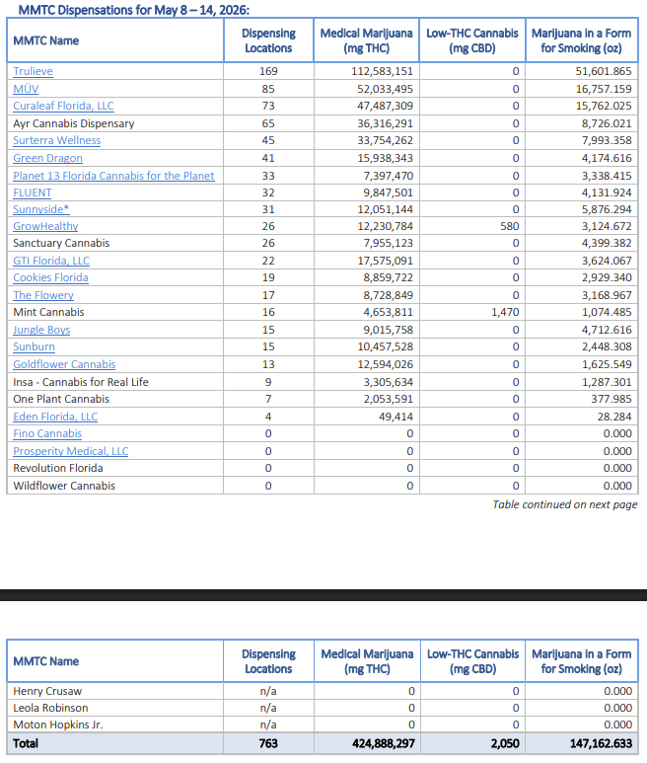Click the Leola Robinson row name
This screenshot has height=763, width=647.
coord(50,708)
